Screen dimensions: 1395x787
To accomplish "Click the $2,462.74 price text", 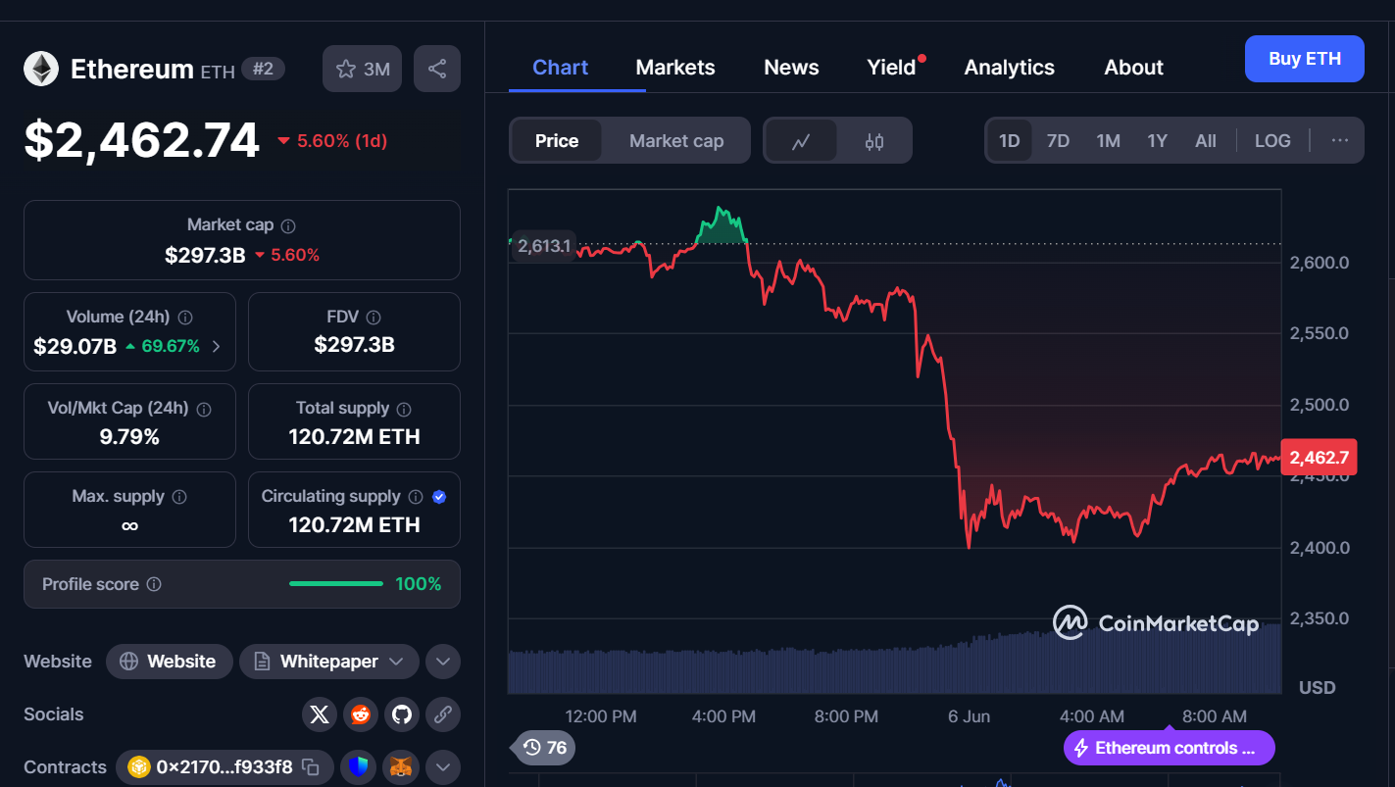I will pyautogui.click(x=142, y=140).
